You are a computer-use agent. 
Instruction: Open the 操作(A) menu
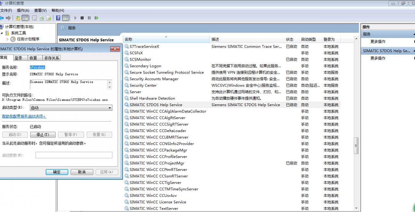point(23,10)
